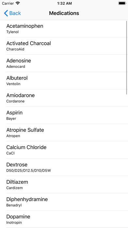Image resolution: width=128 pixels, height=228 pixels.
Task: Tap the 1:32 AM clock
Action: click(64, 3)
